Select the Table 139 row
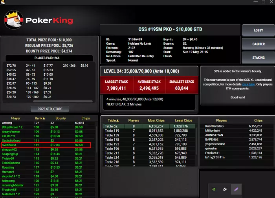This screenshot has height=198, width=275. click(149, 135)
